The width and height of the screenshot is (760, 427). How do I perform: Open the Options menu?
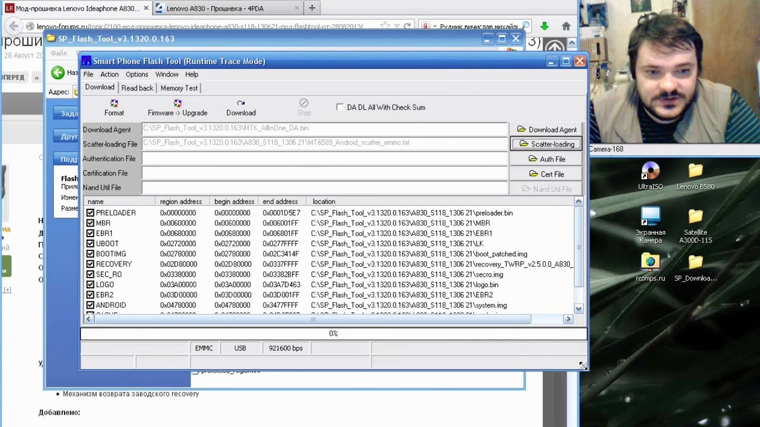tap(137, 74)
